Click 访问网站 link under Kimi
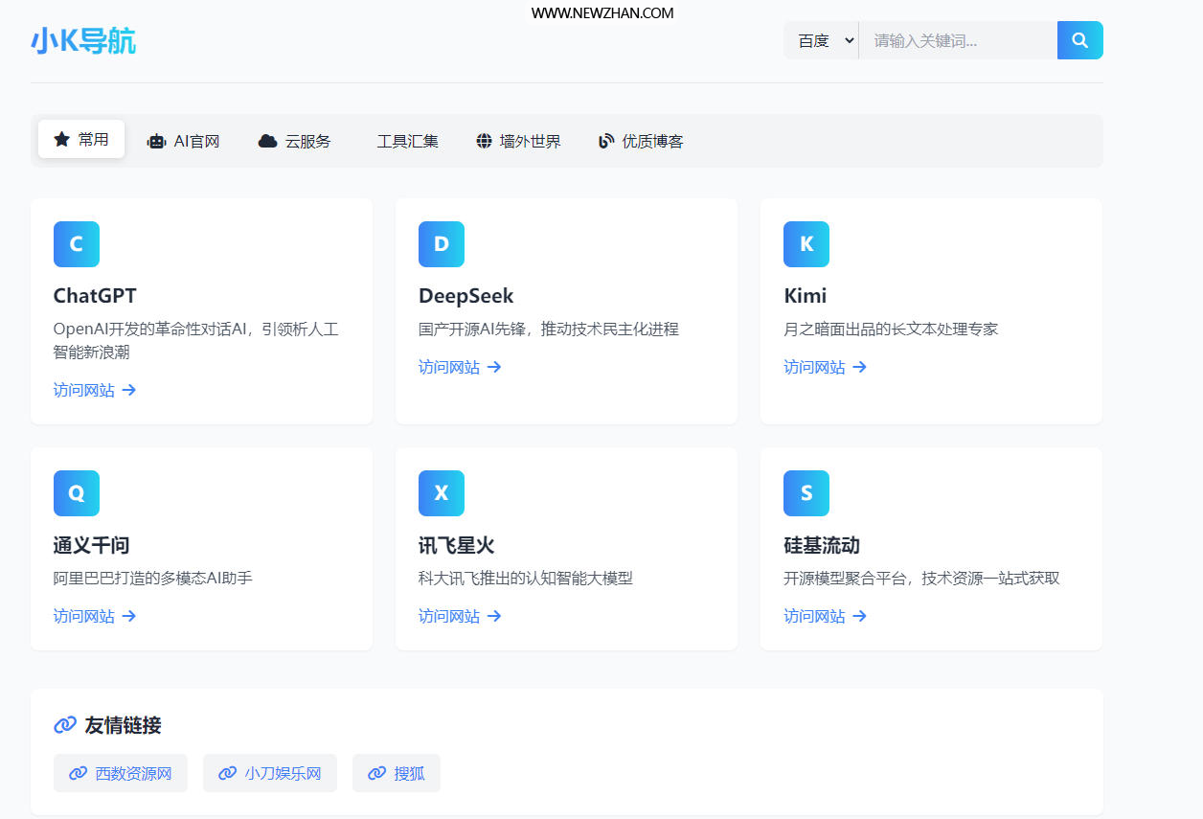 tap(815, 367)
